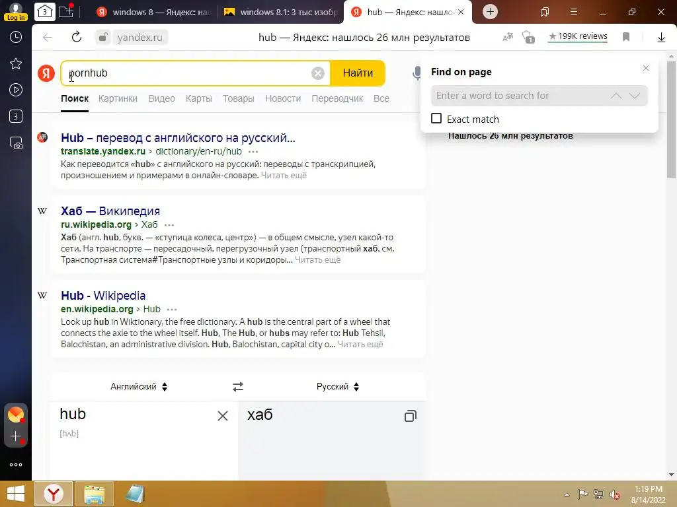Image resolution: width=677 pixels, height=507 pixels.
Task: Open the Windows Start button
Action: pos(16,494)
